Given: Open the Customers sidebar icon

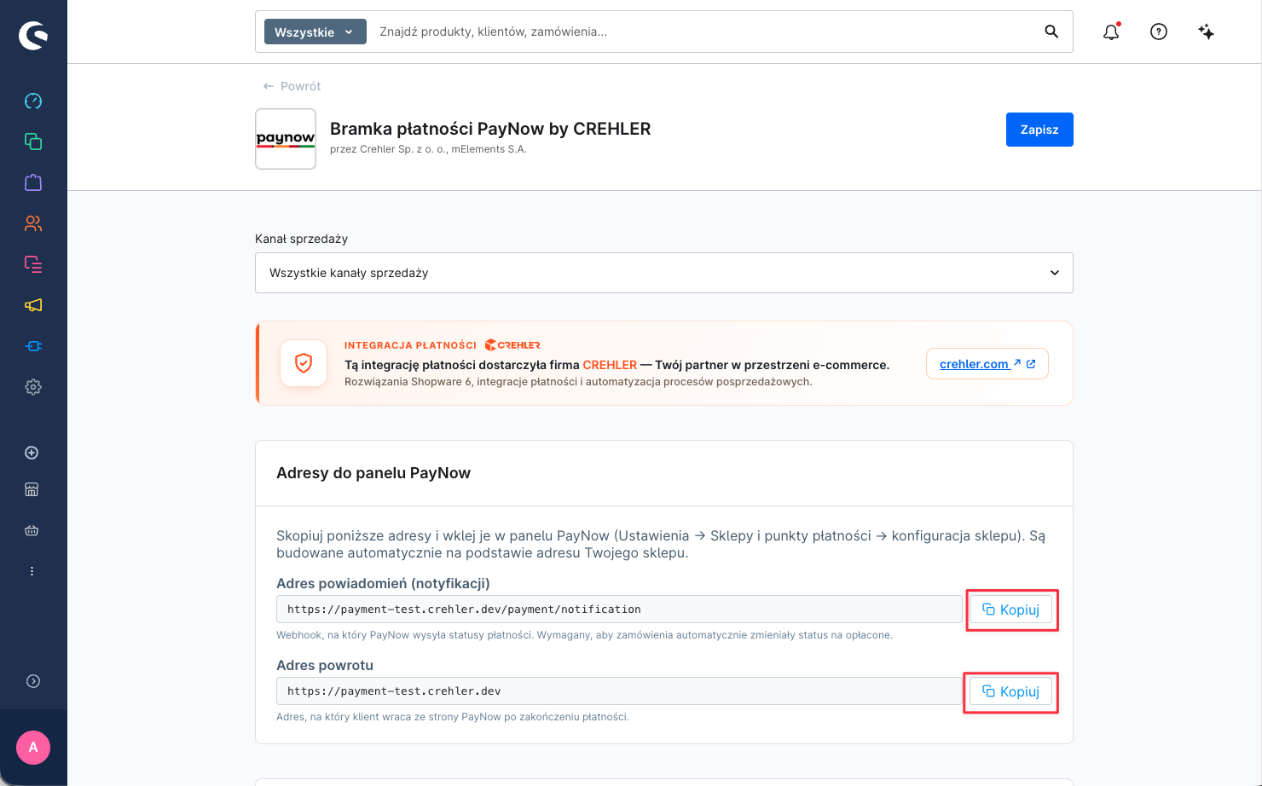Looking at the screenshot, I should point(33,223).
